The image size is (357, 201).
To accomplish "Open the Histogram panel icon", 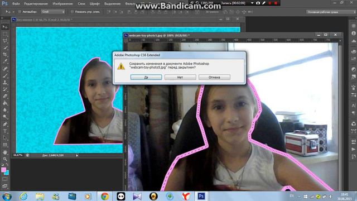I will [x=354, y=41].
